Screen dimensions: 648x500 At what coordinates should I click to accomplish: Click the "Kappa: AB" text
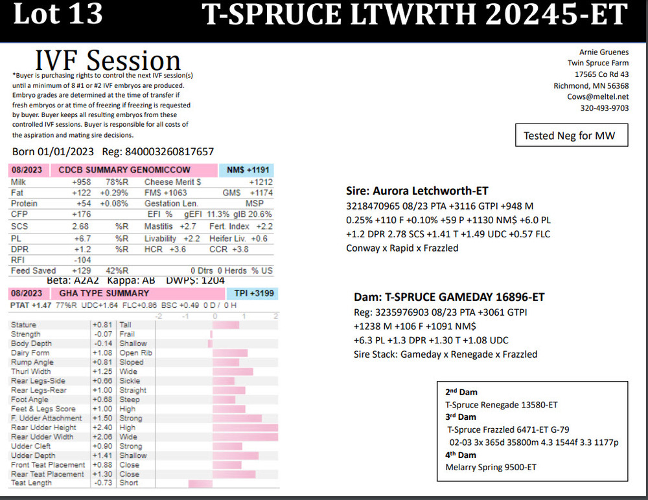point(131,281)
